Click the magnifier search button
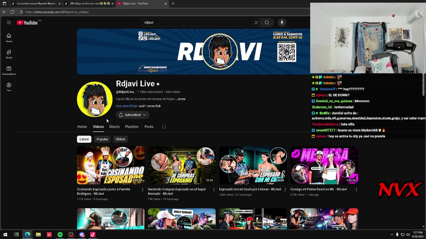The height and width of the screenshot is (239, 426). coord(267,23)
